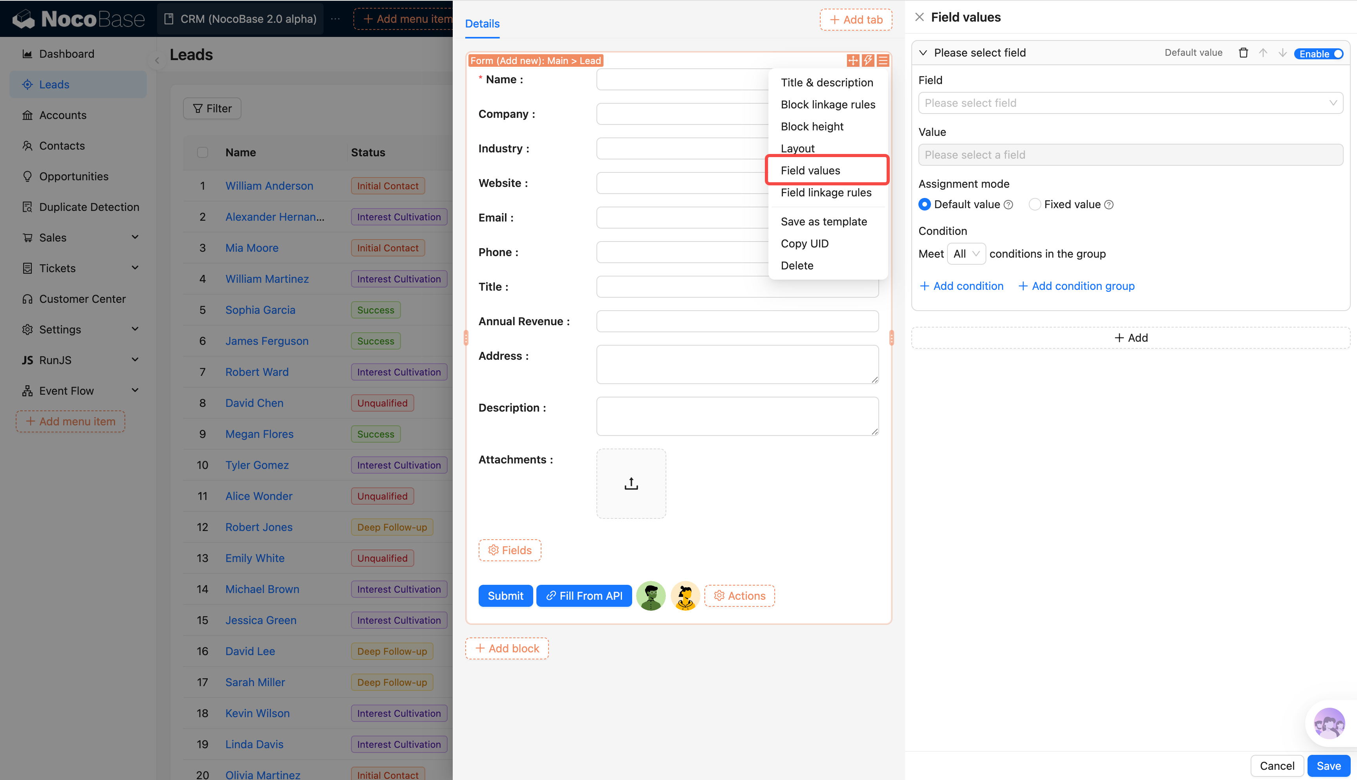Open form block hamburger settings icon
Screen dimensions: 1357x780
(883, 60)
